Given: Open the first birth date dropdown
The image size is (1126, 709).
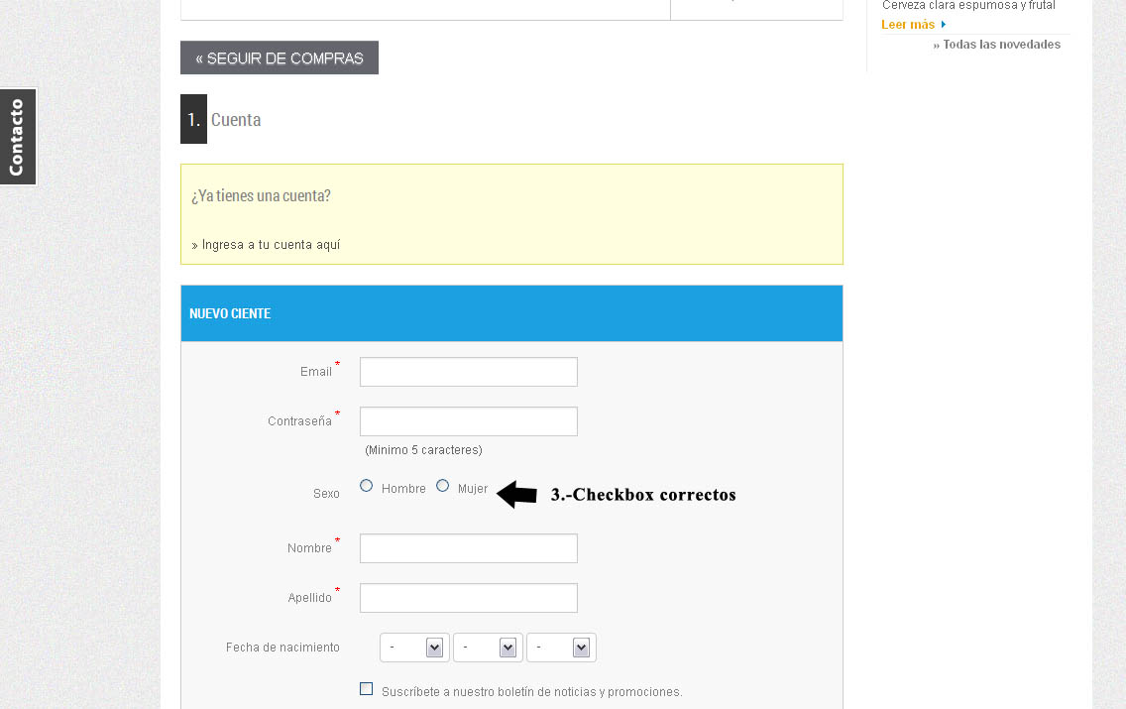Looking at the screenshot, I should click(x=414, y=648).
